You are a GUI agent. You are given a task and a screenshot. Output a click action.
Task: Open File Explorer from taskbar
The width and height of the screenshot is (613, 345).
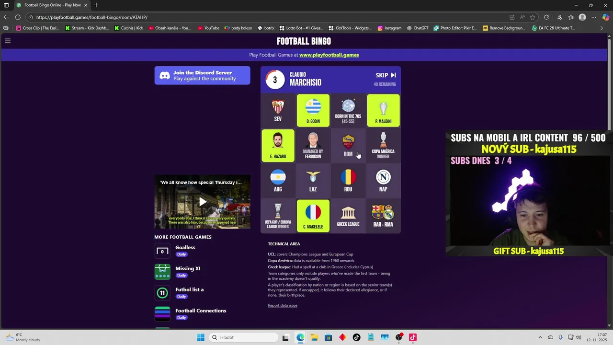[314, 337]
